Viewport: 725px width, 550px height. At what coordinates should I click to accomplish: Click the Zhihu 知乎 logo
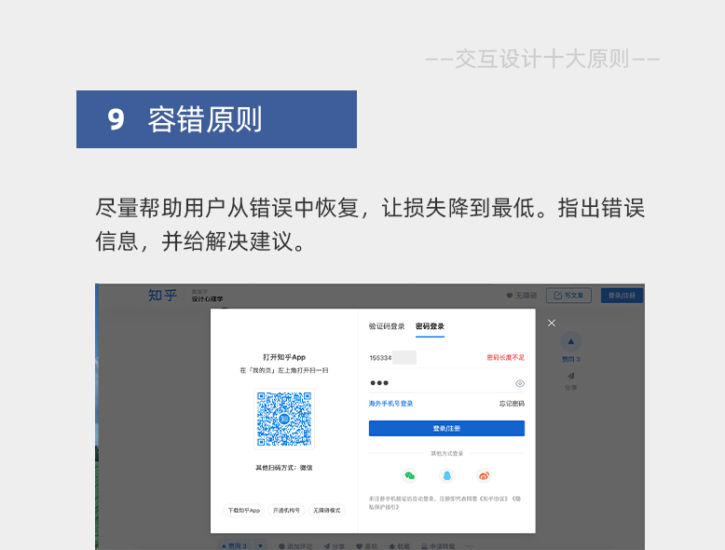coord(162,296)
